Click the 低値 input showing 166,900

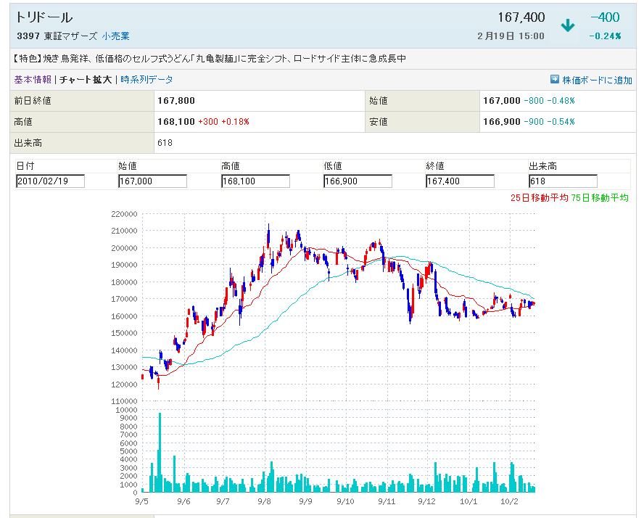(x=358, y=181)
